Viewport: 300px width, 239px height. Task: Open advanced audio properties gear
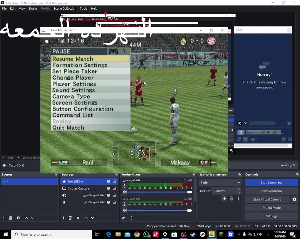124,218
